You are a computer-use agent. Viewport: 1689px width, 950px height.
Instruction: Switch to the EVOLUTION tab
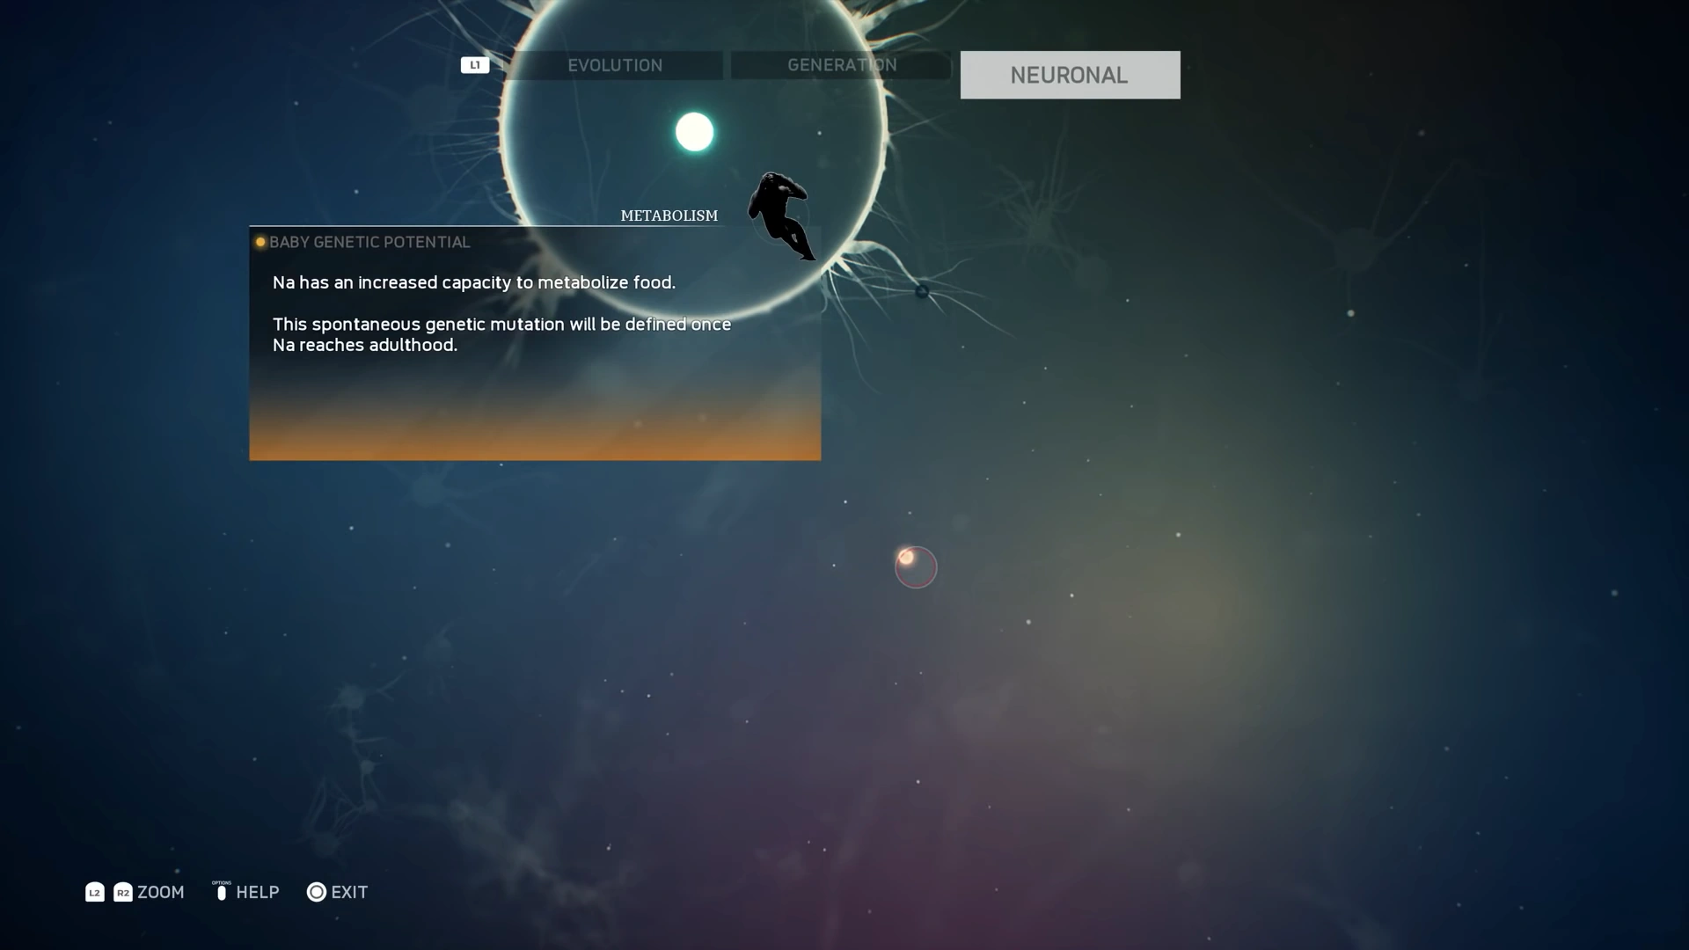tap(615, 65)
